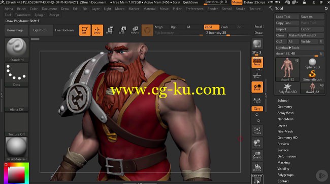Select the dwarf_82 tool thumbnail with figure
This screenshot has height=184, width=330.
tap(287, 70)
